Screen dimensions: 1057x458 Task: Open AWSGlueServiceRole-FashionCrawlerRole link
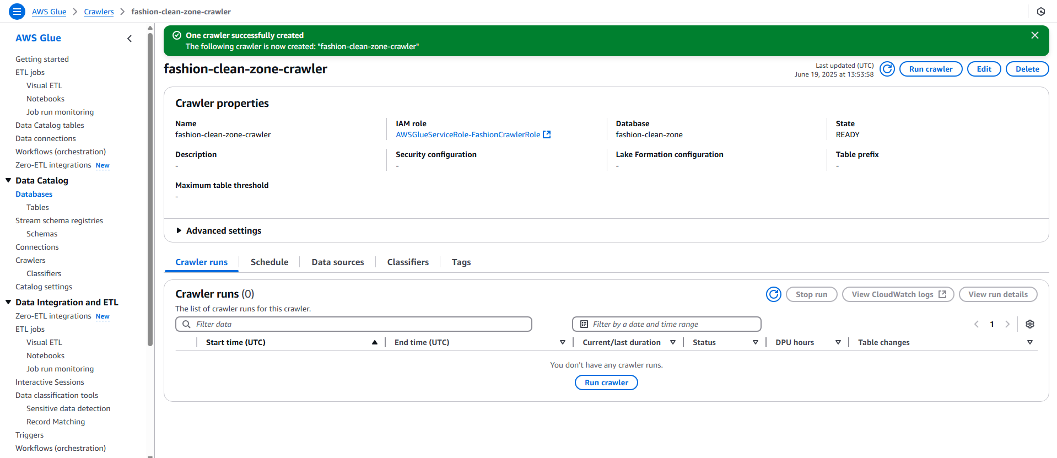pyautogui.click(x=468, y=134)
